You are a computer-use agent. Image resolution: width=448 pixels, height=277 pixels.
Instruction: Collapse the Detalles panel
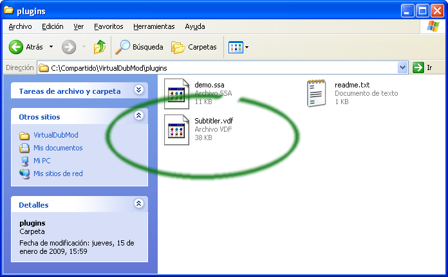138,204
